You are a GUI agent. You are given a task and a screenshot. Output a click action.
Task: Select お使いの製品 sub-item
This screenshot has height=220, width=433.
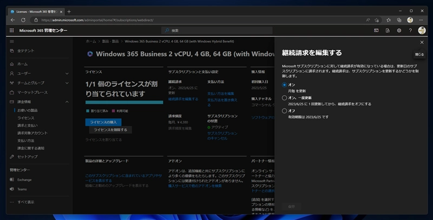[28, 111]
